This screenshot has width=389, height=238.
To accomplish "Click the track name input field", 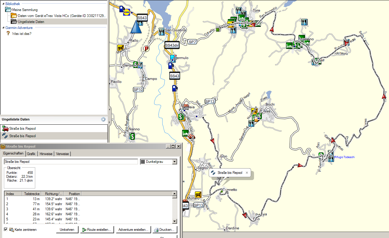I will [x=70, y=162].
